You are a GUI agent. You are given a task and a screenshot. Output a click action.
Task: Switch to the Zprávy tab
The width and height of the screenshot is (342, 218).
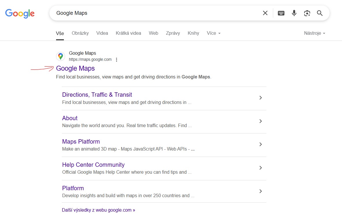click(x=173, y=33)
